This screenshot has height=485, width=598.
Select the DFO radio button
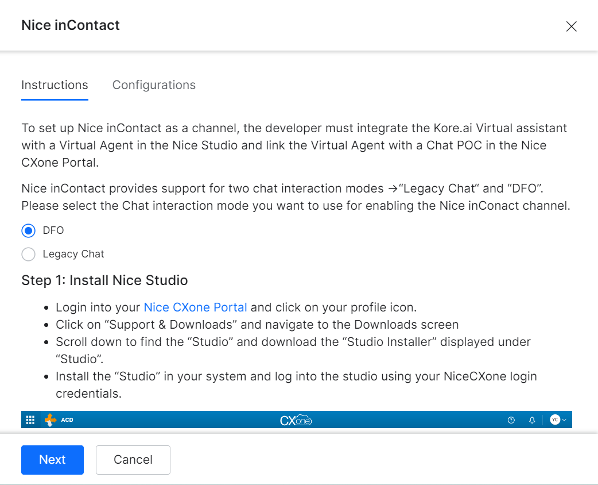(x=29, y=230)
